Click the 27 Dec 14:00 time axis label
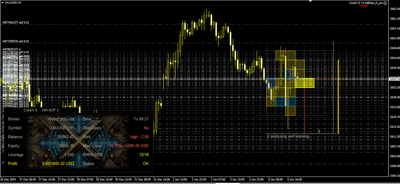Viewport: 400px width, 184px height. (47, 179)
